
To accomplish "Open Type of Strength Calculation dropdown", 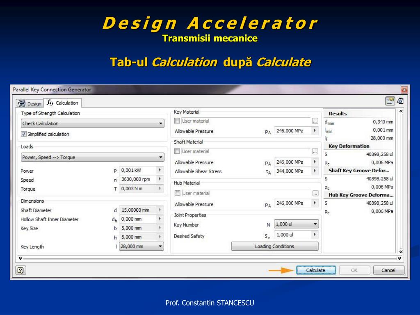I will [92, 123].
